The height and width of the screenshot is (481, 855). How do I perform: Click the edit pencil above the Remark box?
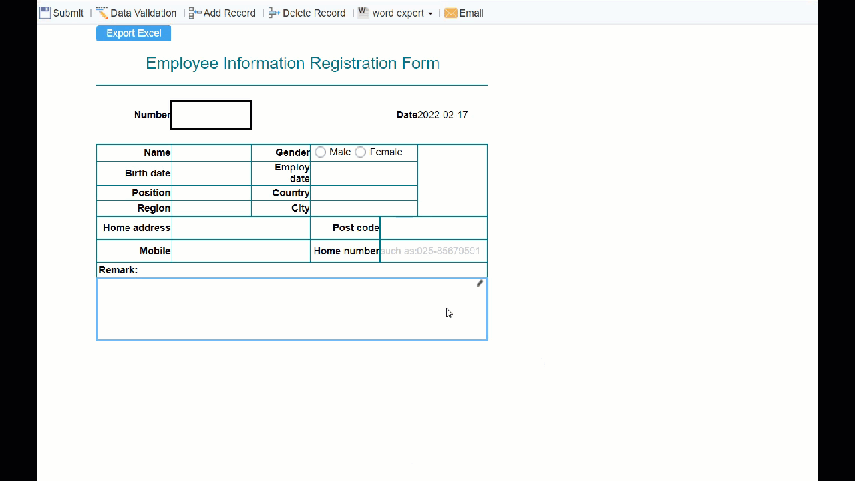479,283
